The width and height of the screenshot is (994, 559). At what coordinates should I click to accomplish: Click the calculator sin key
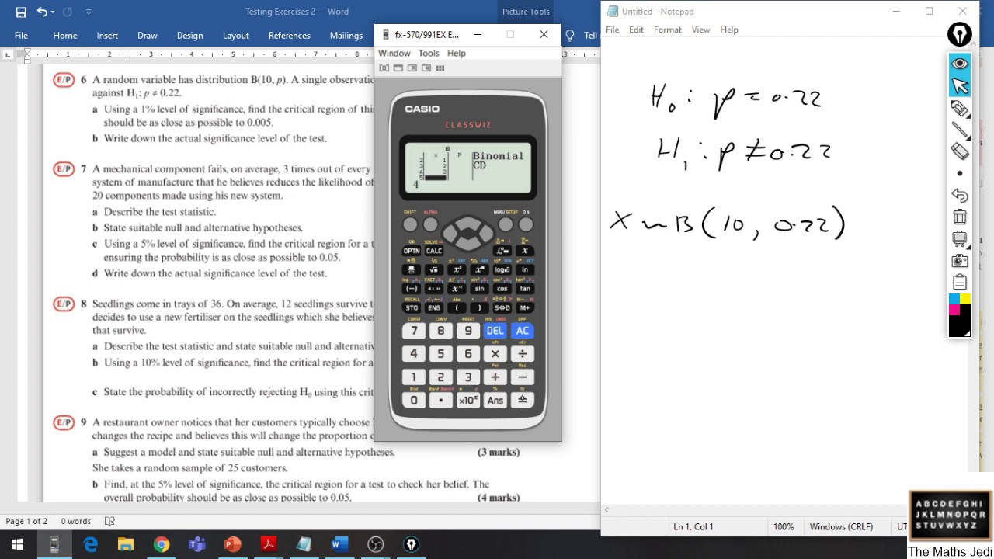coord(479,289)
